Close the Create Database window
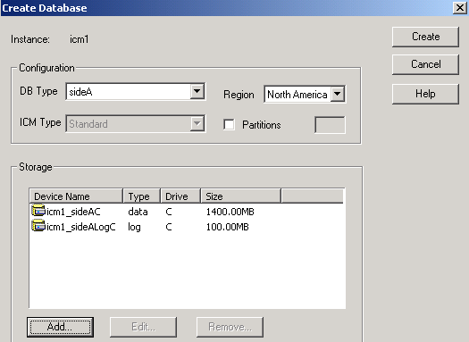The height and width of the screenshot is (342, 469). 460,7
